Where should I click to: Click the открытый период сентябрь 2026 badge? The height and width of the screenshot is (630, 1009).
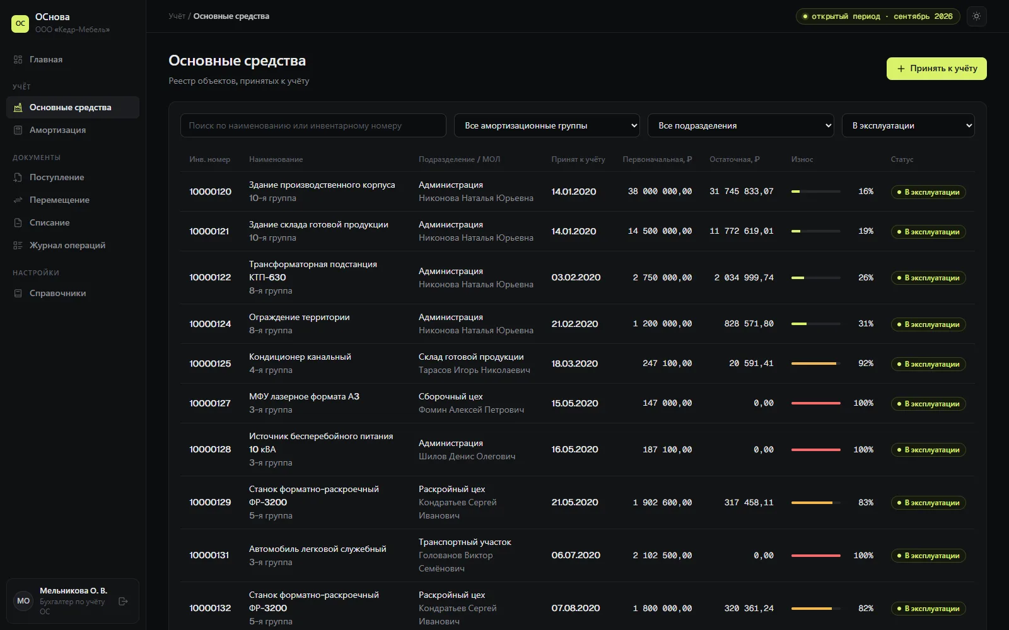click(878, 16)
